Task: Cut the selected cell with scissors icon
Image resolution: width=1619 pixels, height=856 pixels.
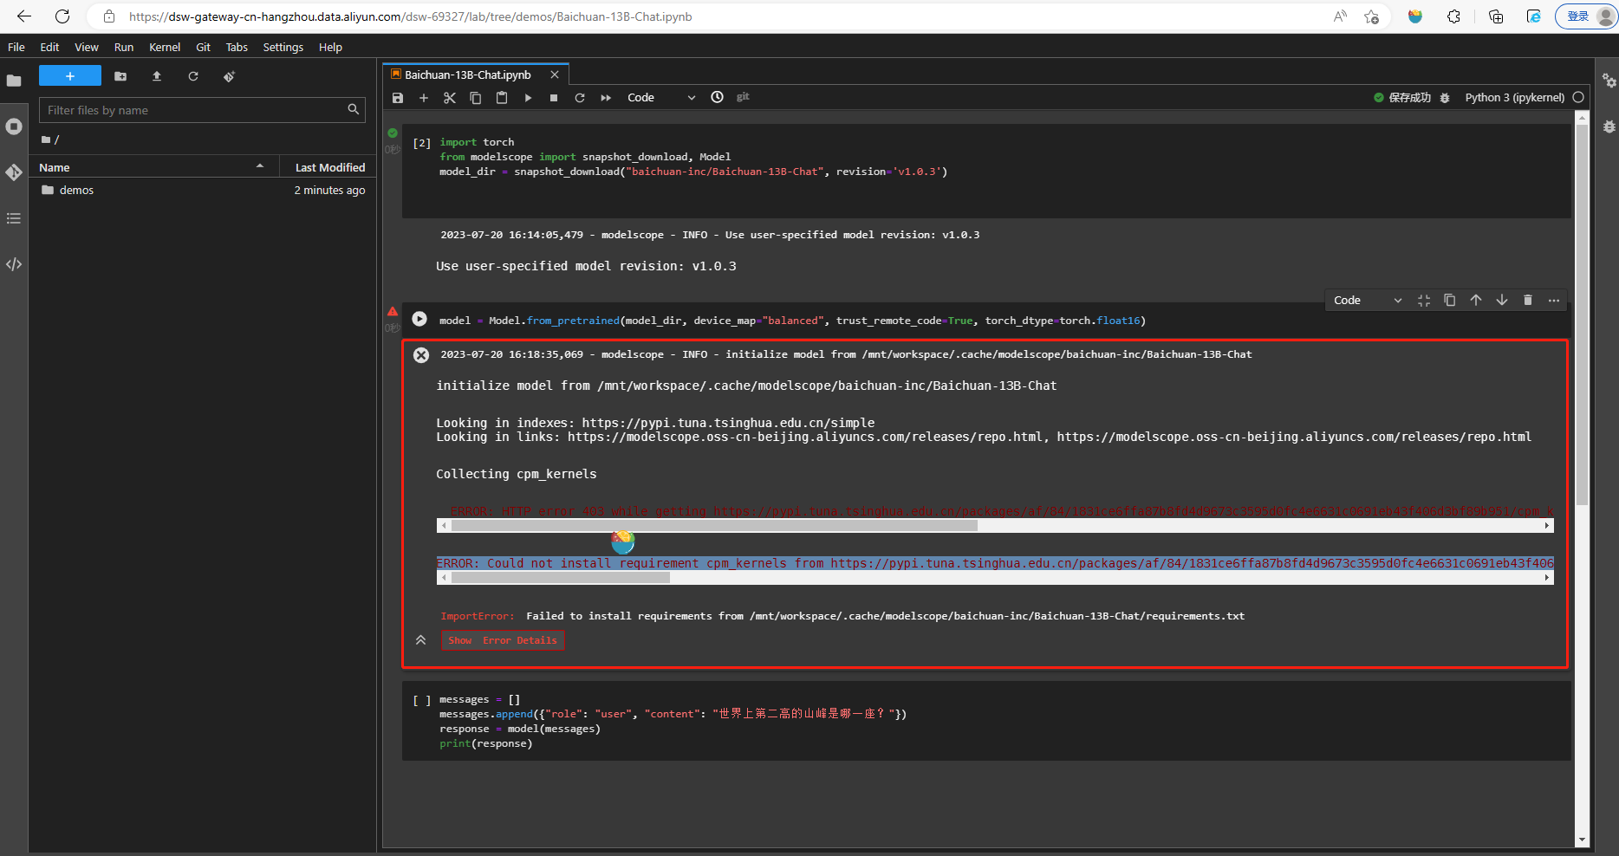Action: (450, 98)
